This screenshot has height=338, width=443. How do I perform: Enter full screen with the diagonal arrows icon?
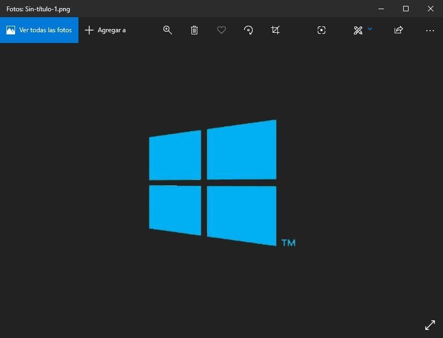(x=430, y=325)
